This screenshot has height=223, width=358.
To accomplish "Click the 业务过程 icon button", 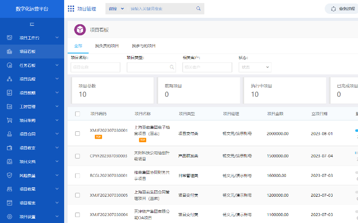I will pyautogui.click(x=333, y=9).
